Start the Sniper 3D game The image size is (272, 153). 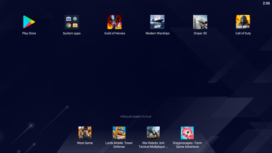(200, 22)
